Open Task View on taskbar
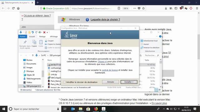200x112 pixels. [65, 109]
